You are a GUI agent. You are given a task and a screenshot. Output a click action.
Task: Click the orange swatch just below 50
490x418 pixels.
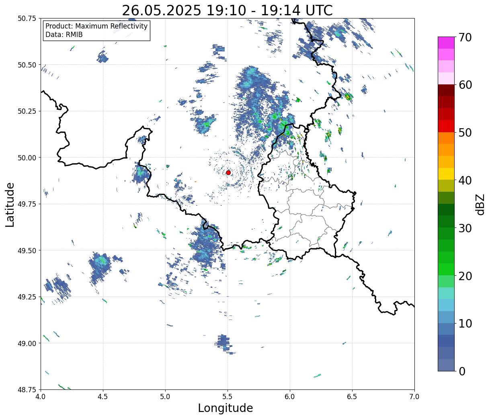[x=446, y=138]
